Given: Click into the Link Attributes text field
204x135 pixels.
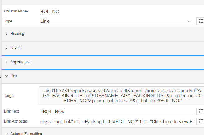Looking at the screenshot, I should (116, 121).
